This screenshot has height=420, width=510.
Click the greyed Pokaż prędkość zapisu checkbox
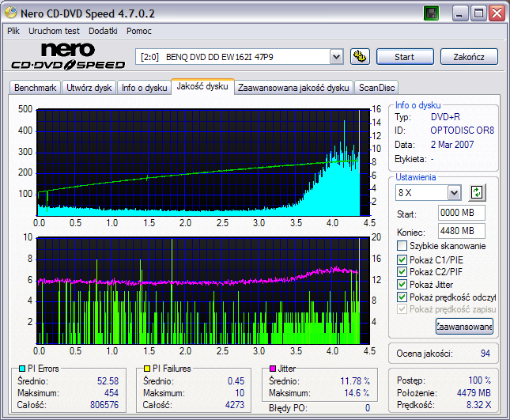coord(402,308)
